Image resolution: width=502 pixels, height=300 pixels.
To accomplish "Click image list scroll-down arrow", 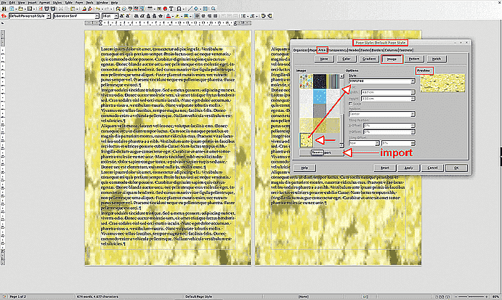I will point(341,145).
